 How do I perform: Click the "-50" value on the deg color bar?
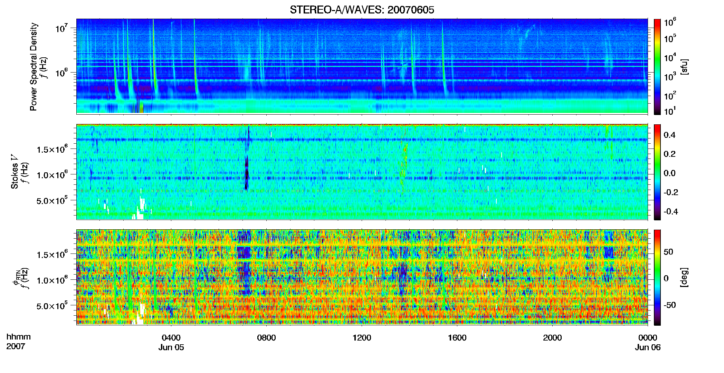(670, 305)
